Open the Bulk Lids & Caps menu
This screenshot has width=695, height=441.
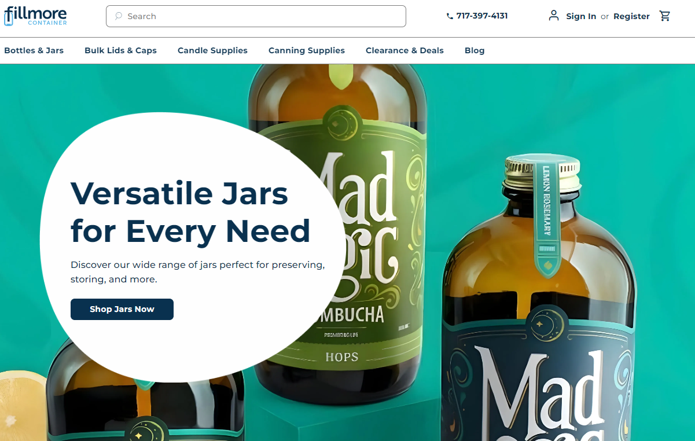pyautogui.click(x=120, y=50)
